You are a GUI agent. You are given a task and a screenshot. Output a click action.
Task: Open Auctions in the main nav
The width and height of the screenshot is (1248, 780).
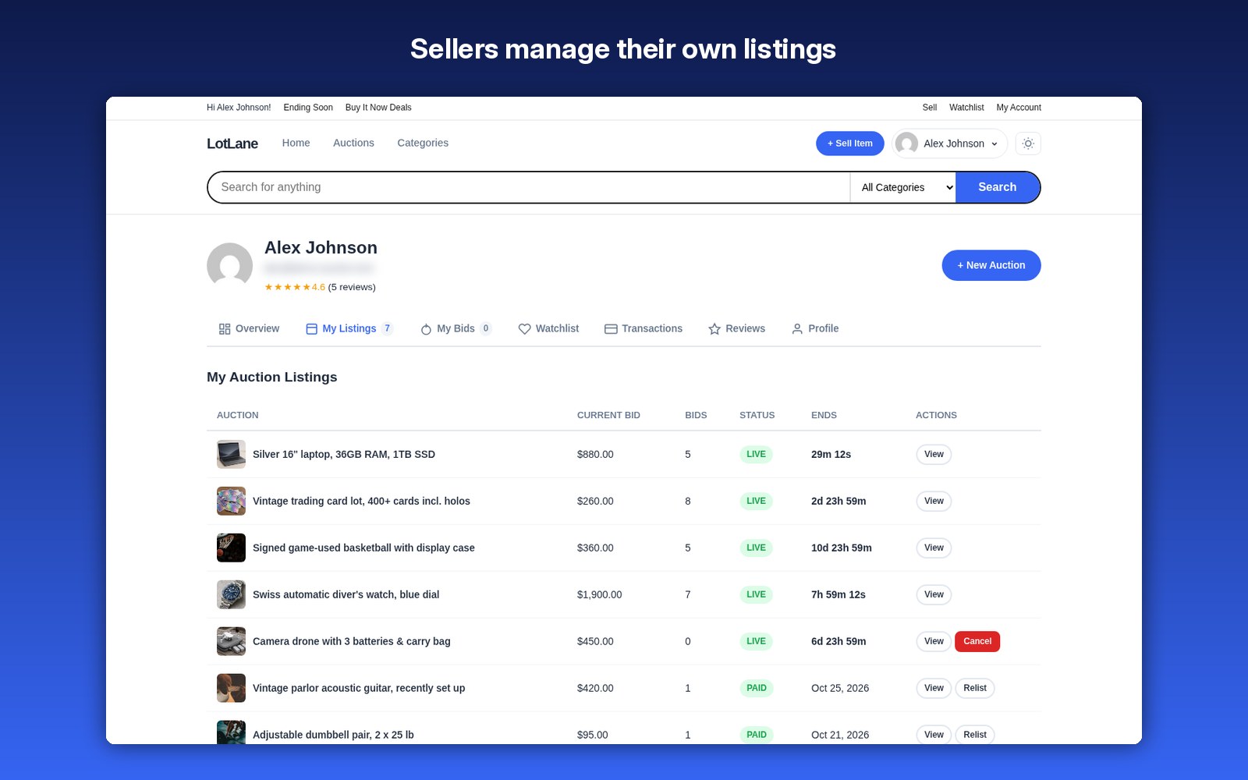tap(353, 143)
